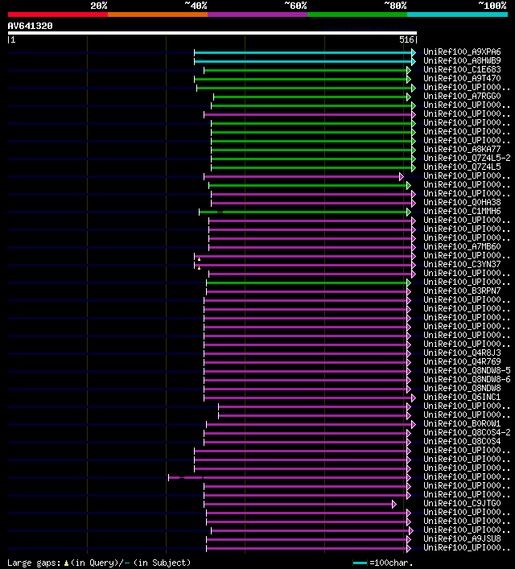The height and width of the screenshot is (569, 515).
Task: Select the UniRef100_Q0HA38 label
Action: [x=462, y=203]
